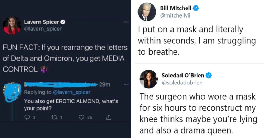Like the reply with the heart icon
This screenshot has height=138, width=264.
coord(81,117)
